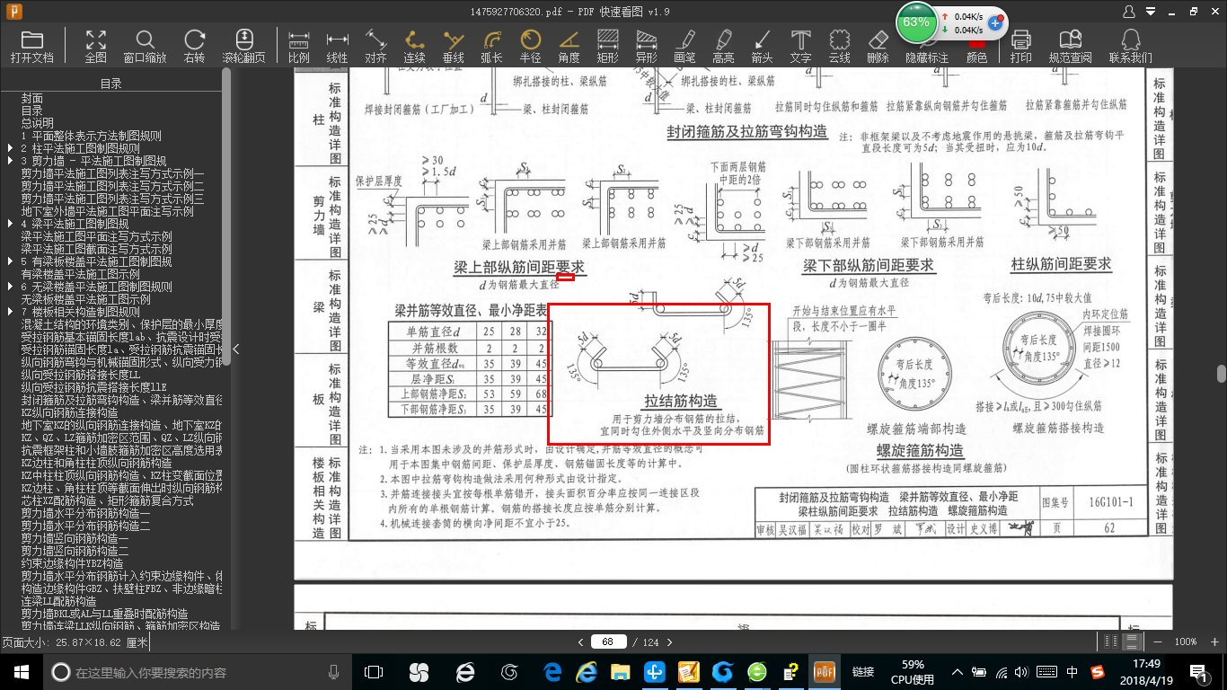Pick the 云线 cloud line tool

839,46
